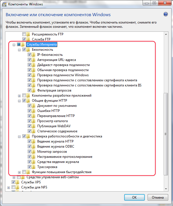Select the IP-безопасность row label

pyautogui.click(x=50, y=55)
